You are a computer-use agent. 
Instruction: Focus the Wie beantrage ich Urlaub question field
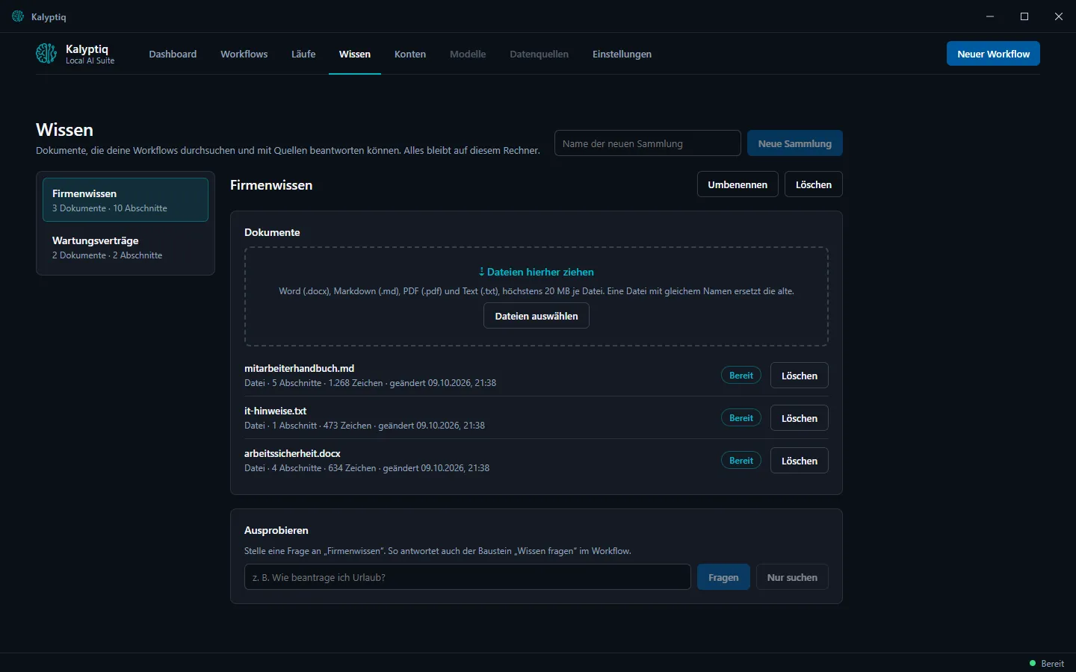(468, 577)
